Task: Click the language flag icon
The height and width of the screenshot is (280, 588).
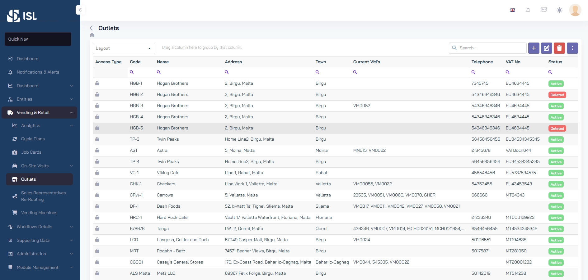Action: pyautogui.click(x=512, y=10)
